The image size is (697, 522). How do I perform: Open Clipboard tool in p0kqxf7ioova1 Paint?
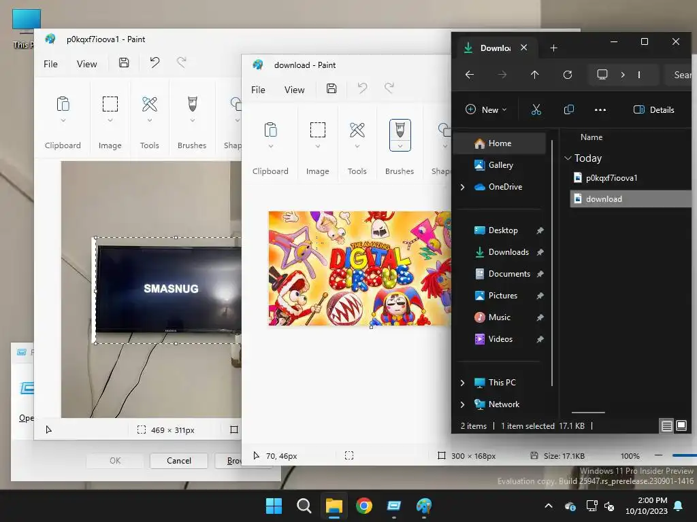[63, 104]
